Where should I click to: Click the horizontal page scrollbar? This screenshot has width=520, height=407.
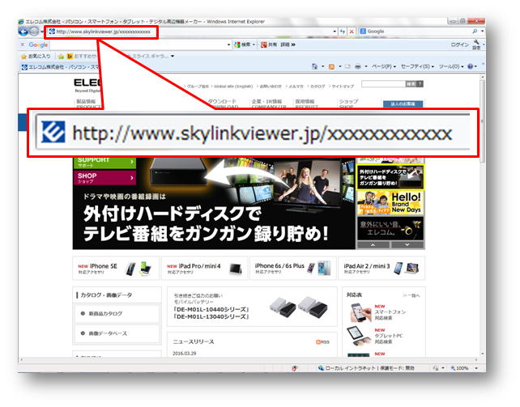pyautogui.click(x=249, y=359)
